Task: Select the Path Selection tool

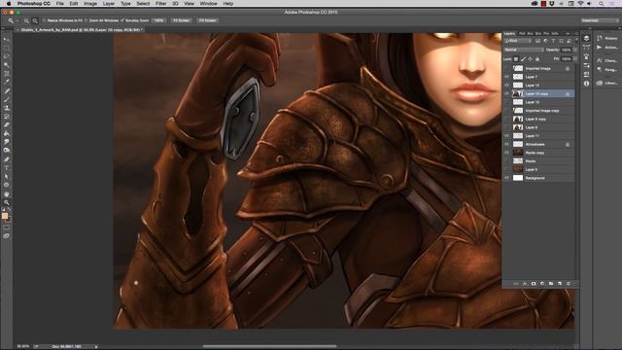Action: pyautogui.click(x=7, y=177)
